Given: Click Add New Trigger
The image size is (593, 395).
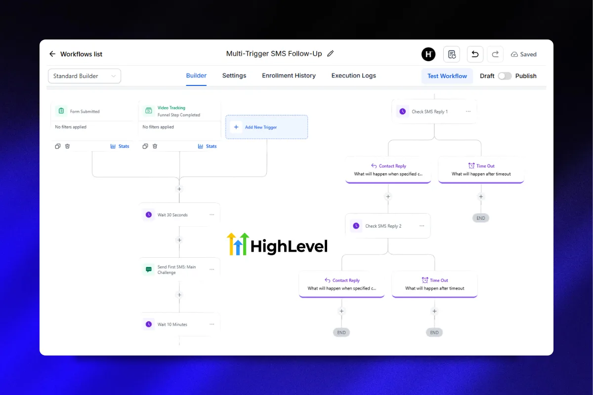Looking at the screenshot, I should point(267,127).
